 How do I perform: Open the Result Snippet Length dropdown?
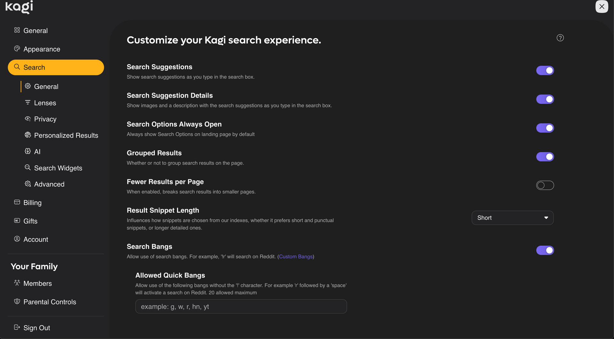pos(512,218)
